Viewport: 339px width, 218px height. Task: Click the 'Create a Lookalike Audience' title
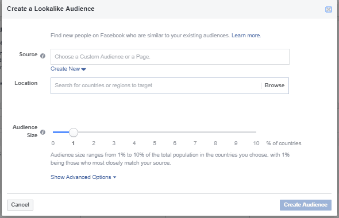click(51, 9)
